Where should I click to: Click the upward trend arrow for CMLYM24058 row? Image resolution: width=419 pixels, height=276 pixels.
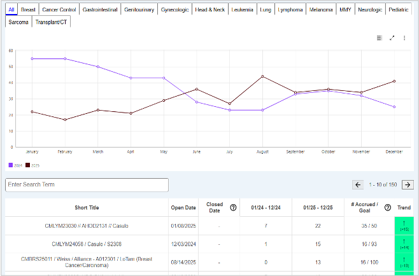click(404, 241)
